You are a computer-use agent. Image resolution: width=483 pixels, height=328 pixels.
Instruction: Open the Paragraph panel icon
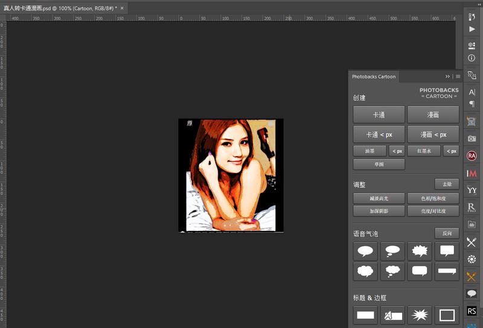point(472,104)
